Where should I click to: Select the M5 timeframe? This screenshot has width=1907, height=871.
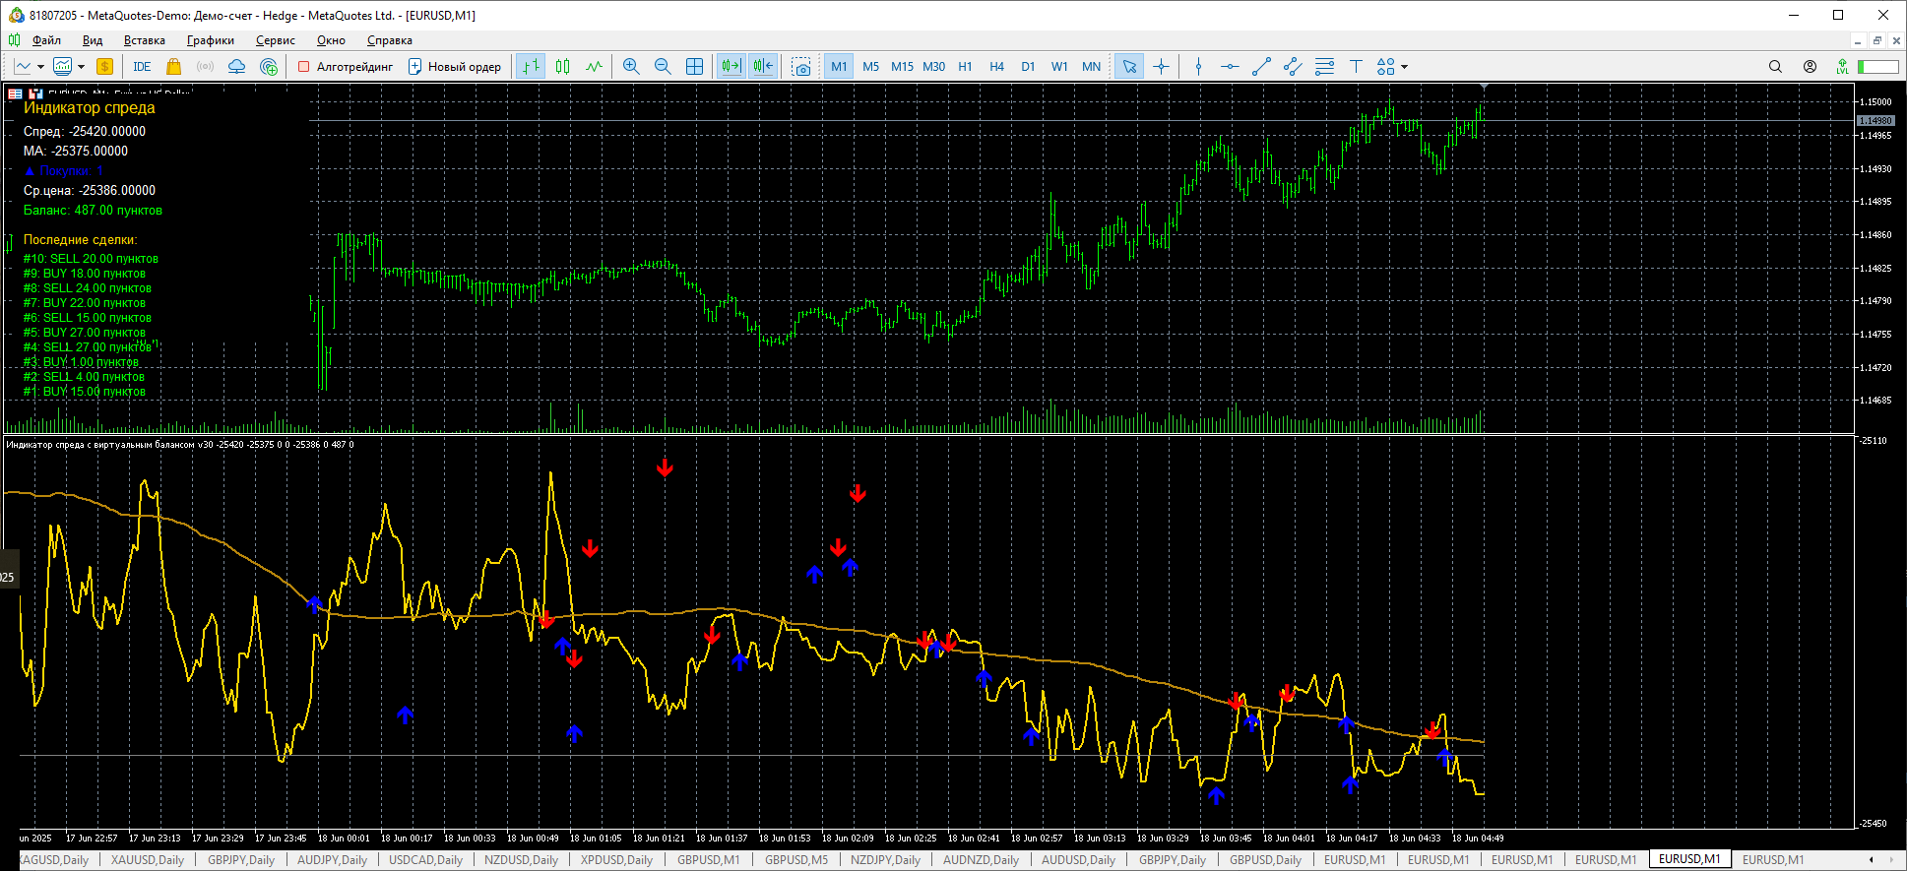pyautogui.click(x=870, y=67)
